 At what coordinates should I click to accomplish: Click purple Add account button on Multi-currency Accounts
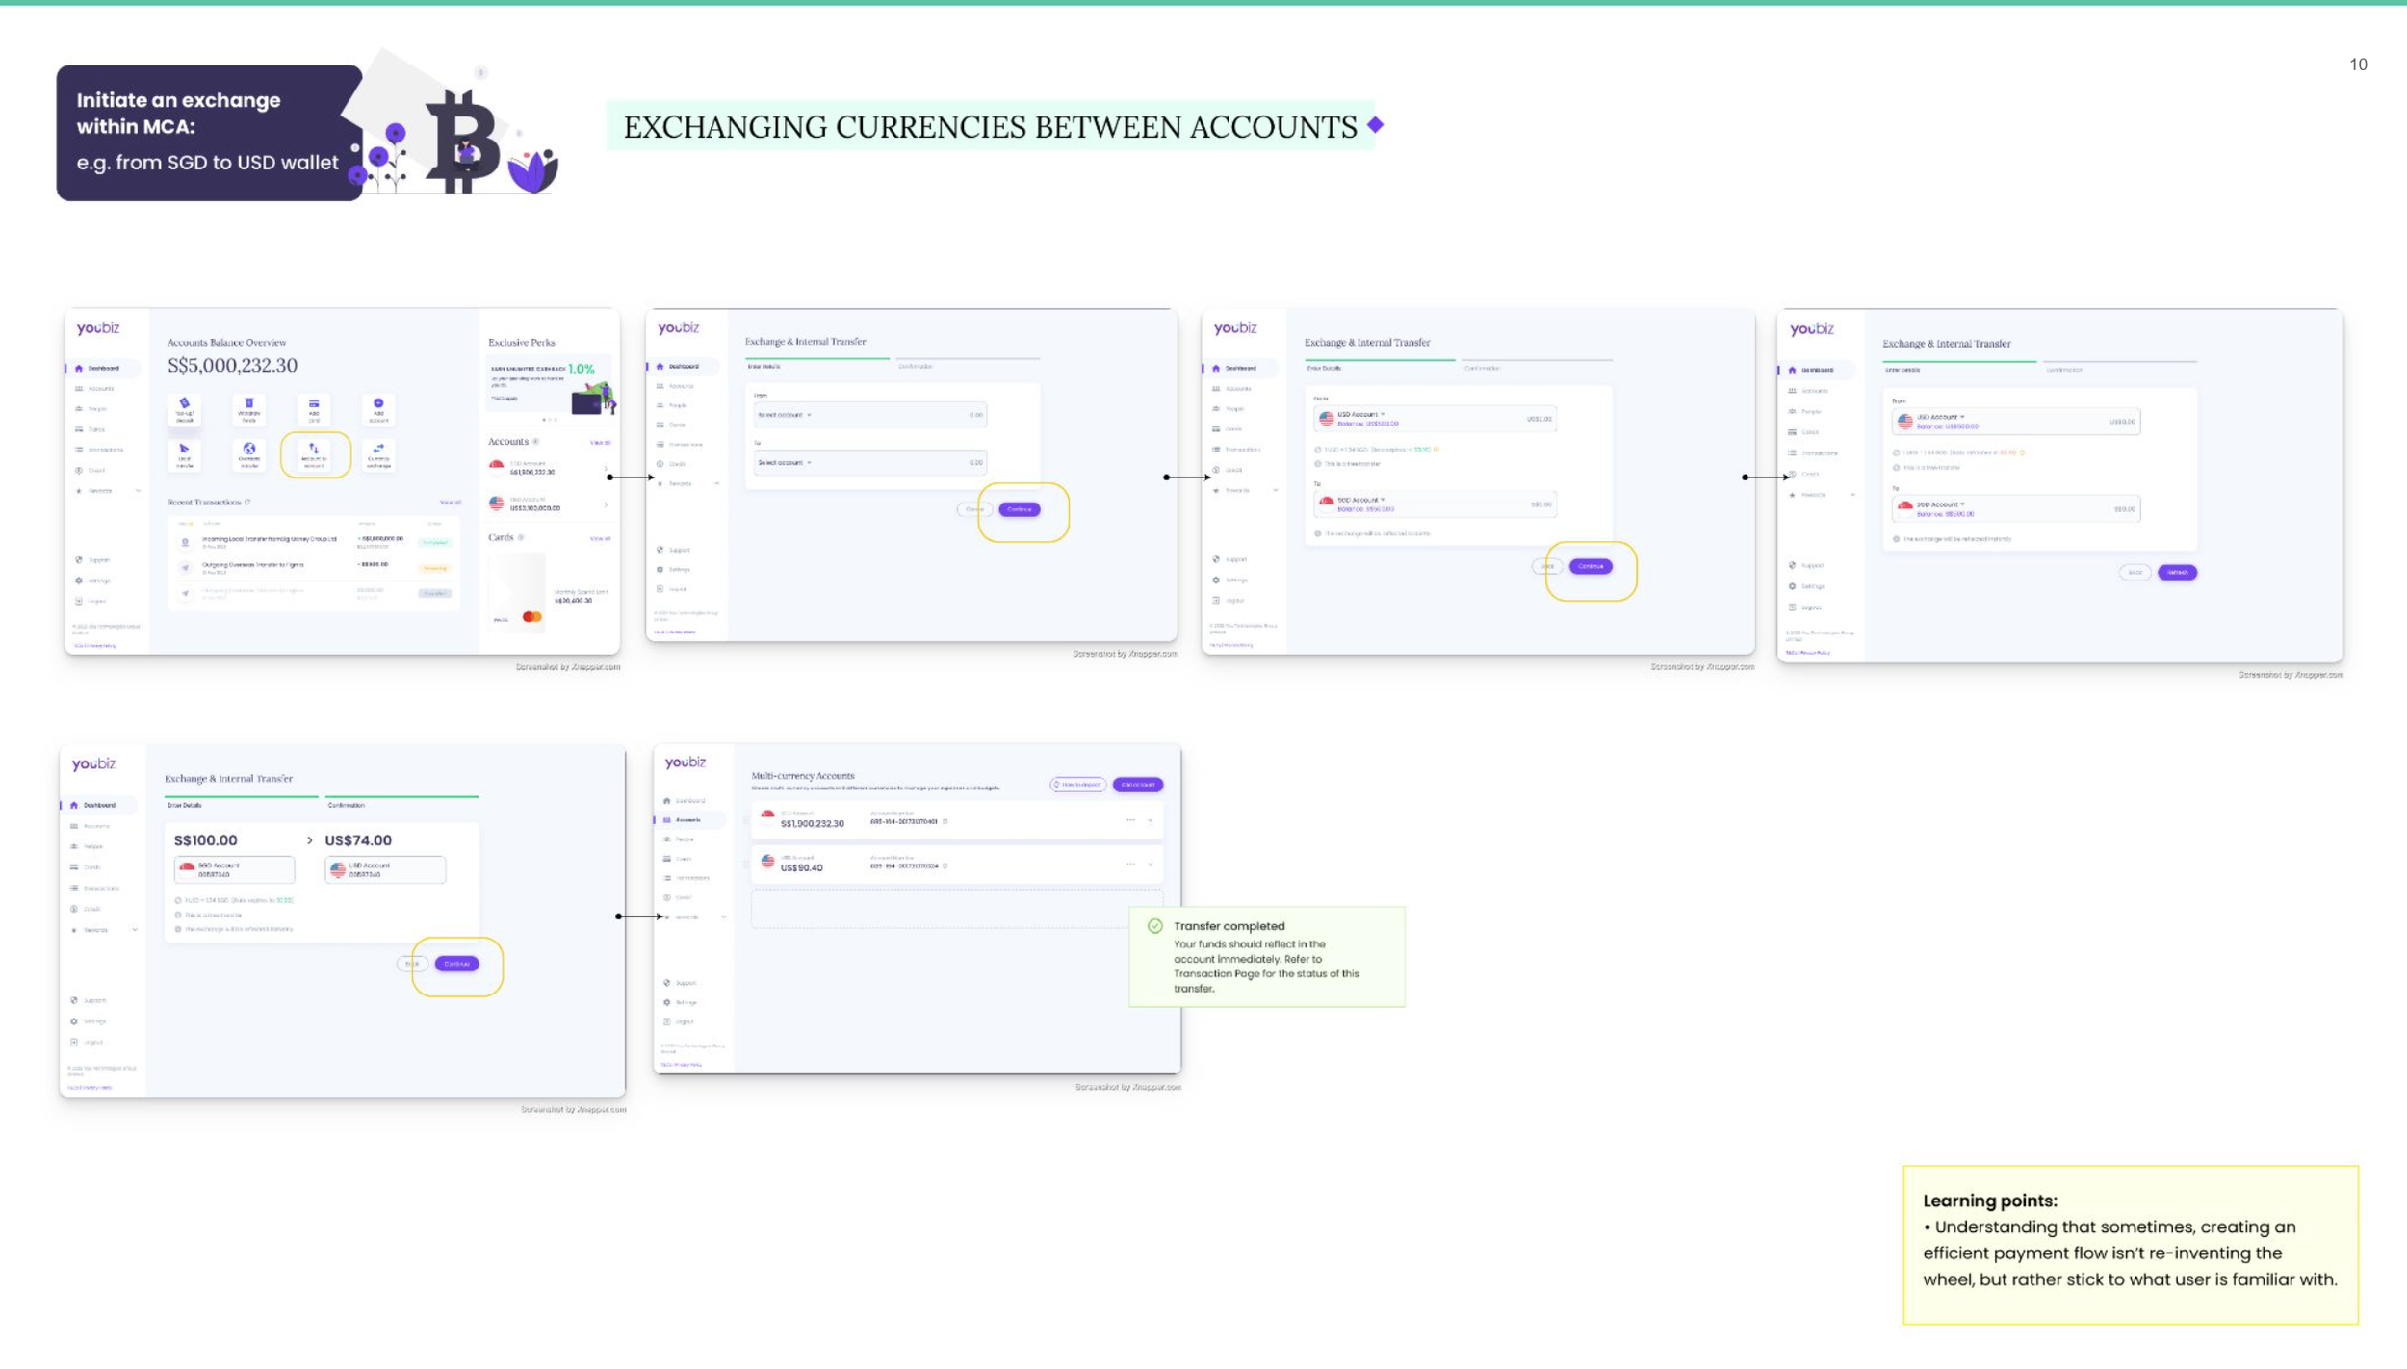(x=1138, y=785)
